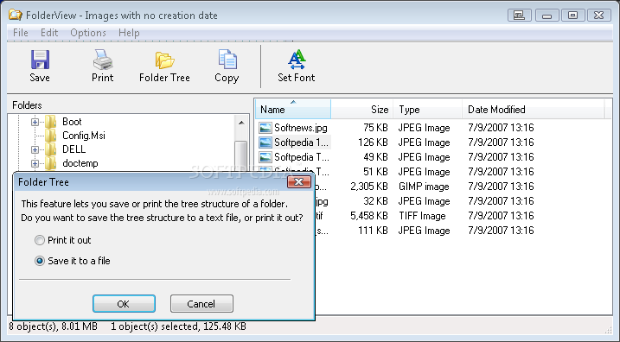This screenshot has height=342, width=620.
Task: Click the folder tree scrollbar thumb
Action: pyautogui.click(x=241, y=156)
